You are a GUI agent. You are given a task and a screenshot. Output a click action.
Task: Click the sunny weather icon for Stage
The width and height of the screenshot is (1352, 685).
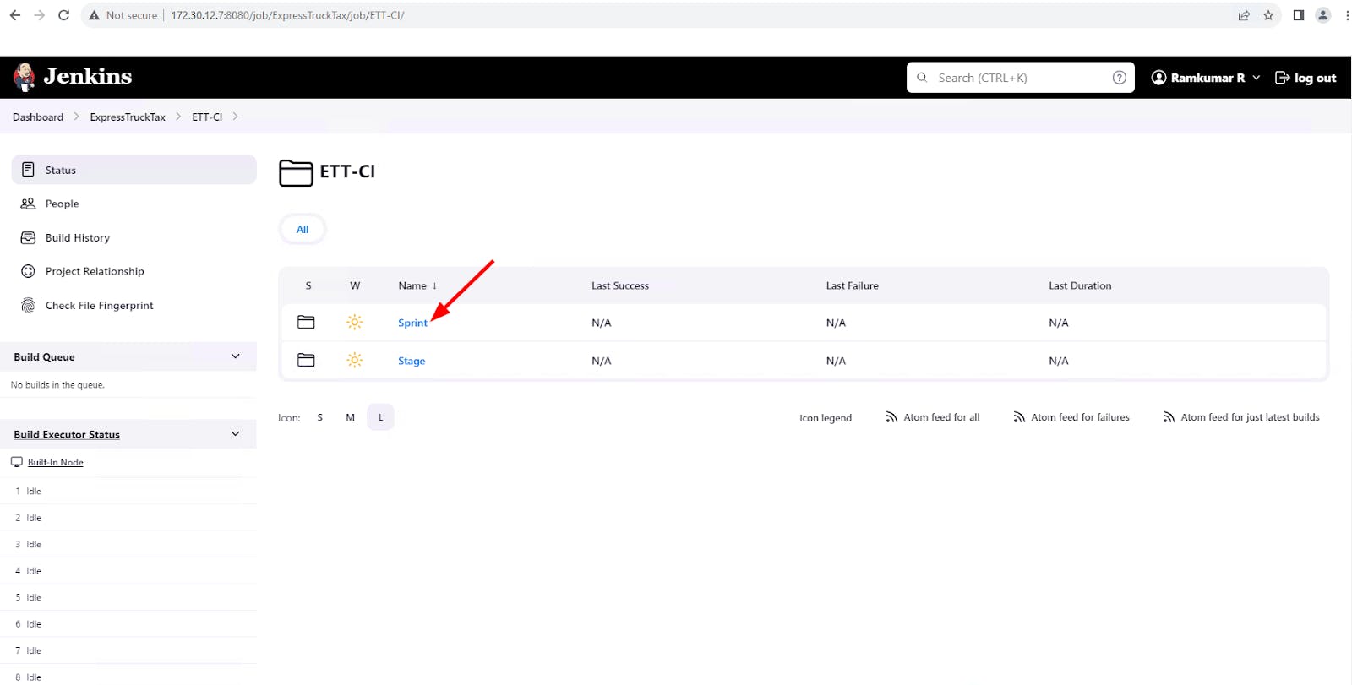tap(355, 360)
